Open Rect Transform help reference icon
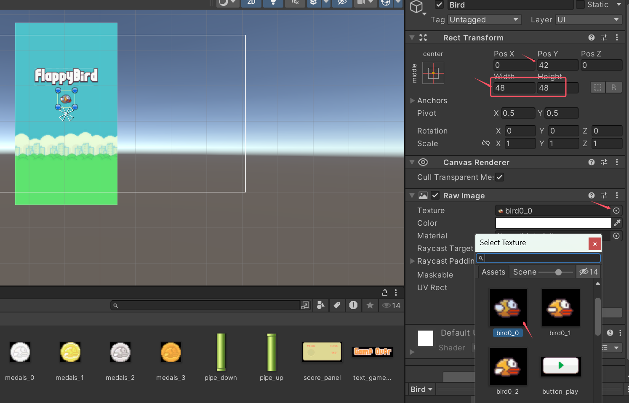629x403 pixels. 592,37
